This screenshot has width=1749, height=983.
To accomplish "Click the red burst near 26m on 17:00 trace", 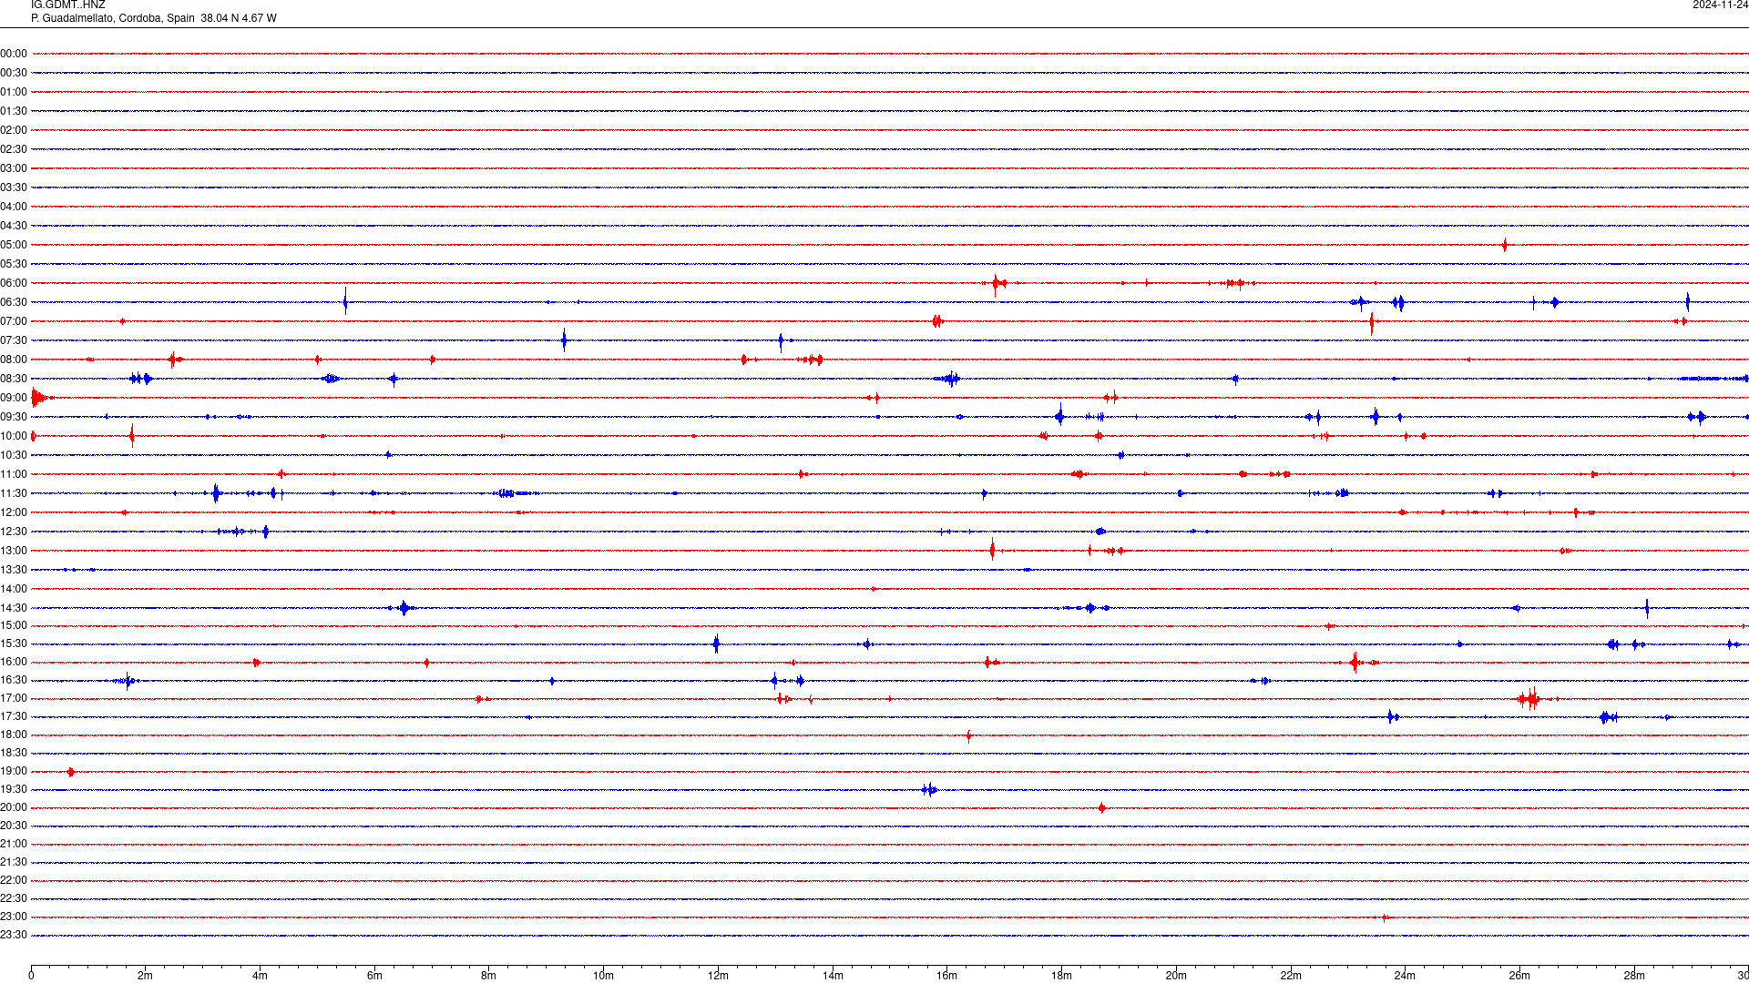I will click(x=1529, y=699).
